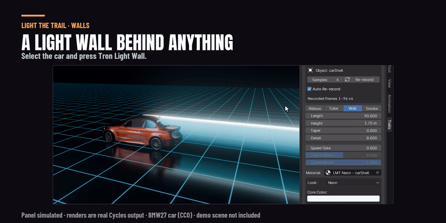
Task: Click the 'Object: carShell' label
Action: tap(330, 70)
